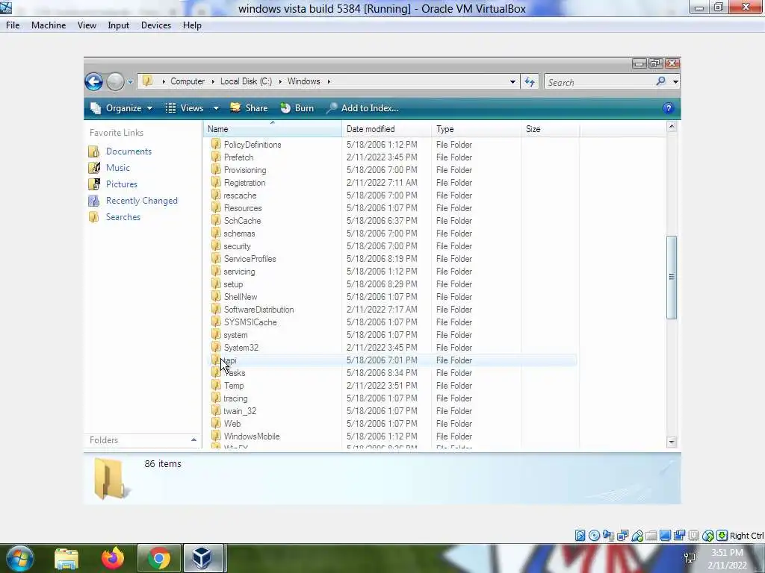Open VirtualBox Devices menu
The height and width of the screenshot is (573, 765).
[156, 25]
